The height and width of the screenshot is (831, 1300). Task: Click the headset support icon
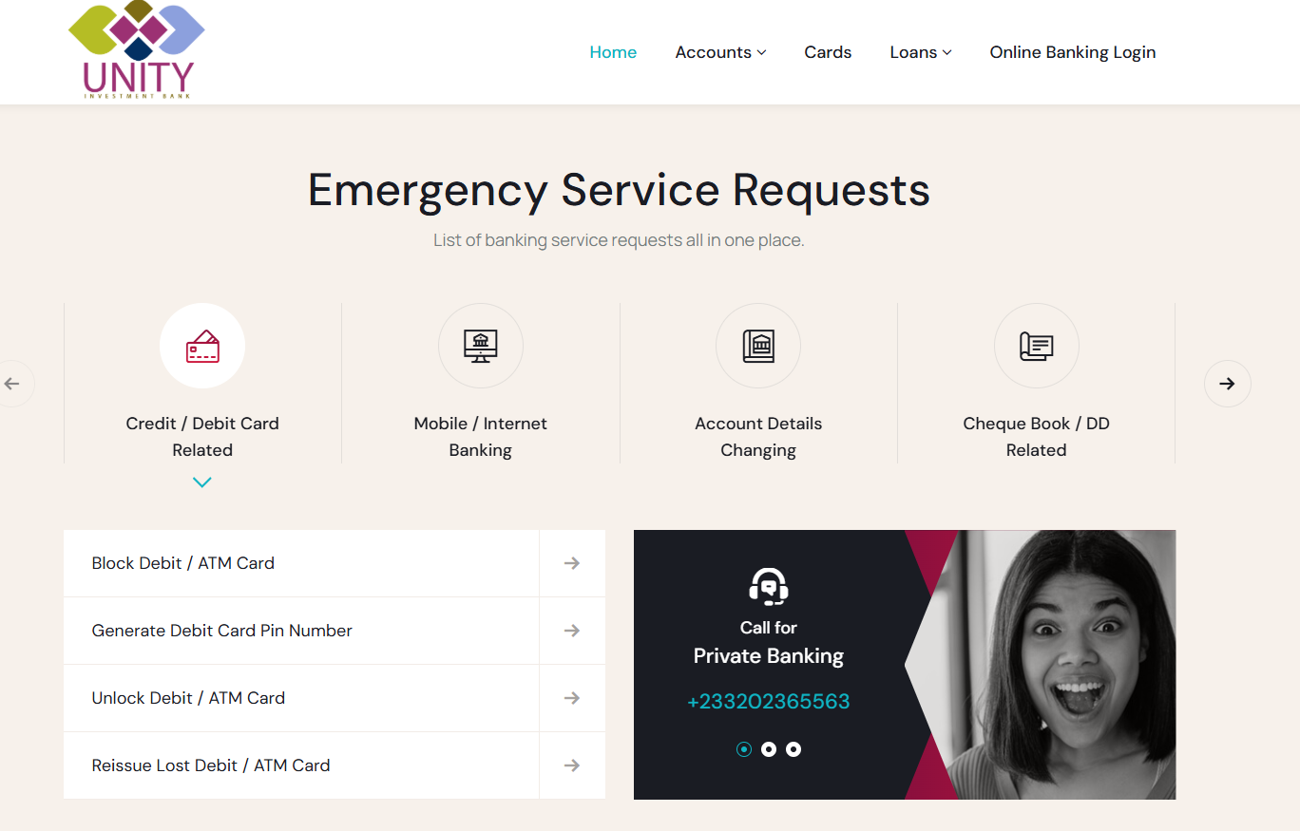(x=769, y=587)
